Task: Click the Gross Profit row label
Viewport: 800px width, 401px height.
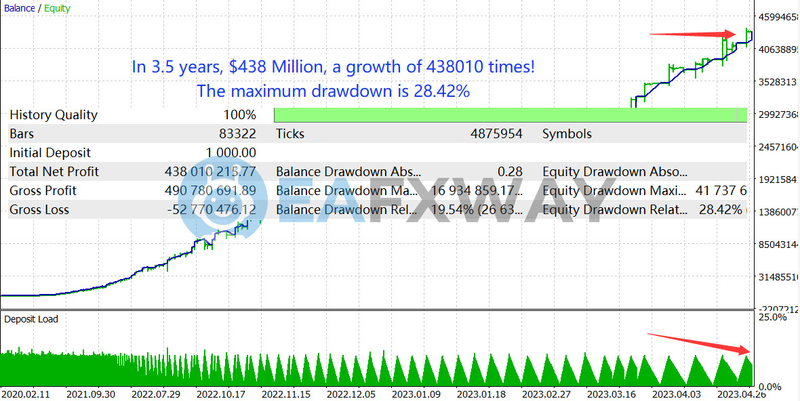Action: [43, 191]
